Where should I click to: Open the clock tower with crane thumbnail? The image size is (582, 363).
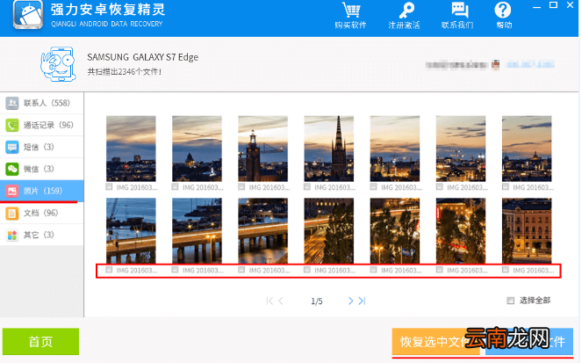(262, 149)
